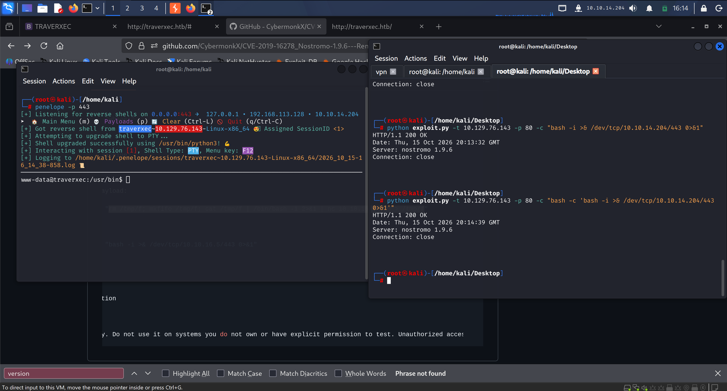Viewport: 727px width, 391px height.
Task: Switch to workspace 2
Action: [127, 8]
